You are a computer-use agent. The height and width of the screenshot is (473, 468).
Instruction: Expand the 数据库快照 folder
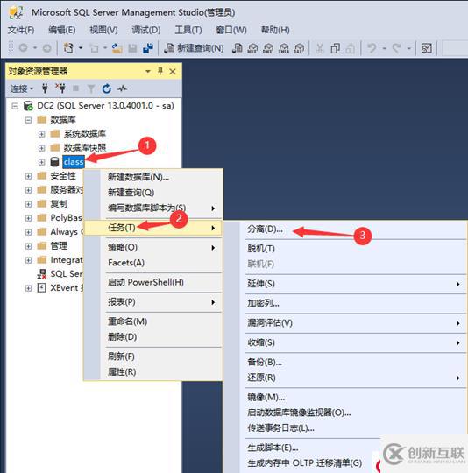42,148
